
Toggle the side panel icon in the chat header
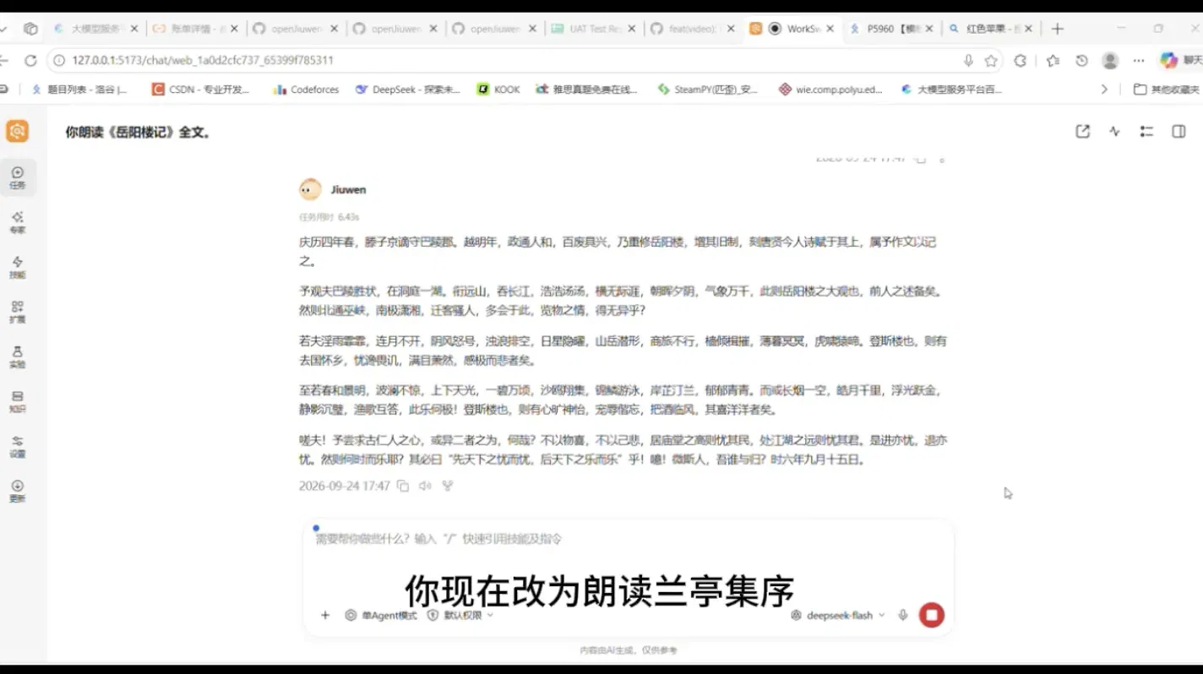[x=1179, y=131]
